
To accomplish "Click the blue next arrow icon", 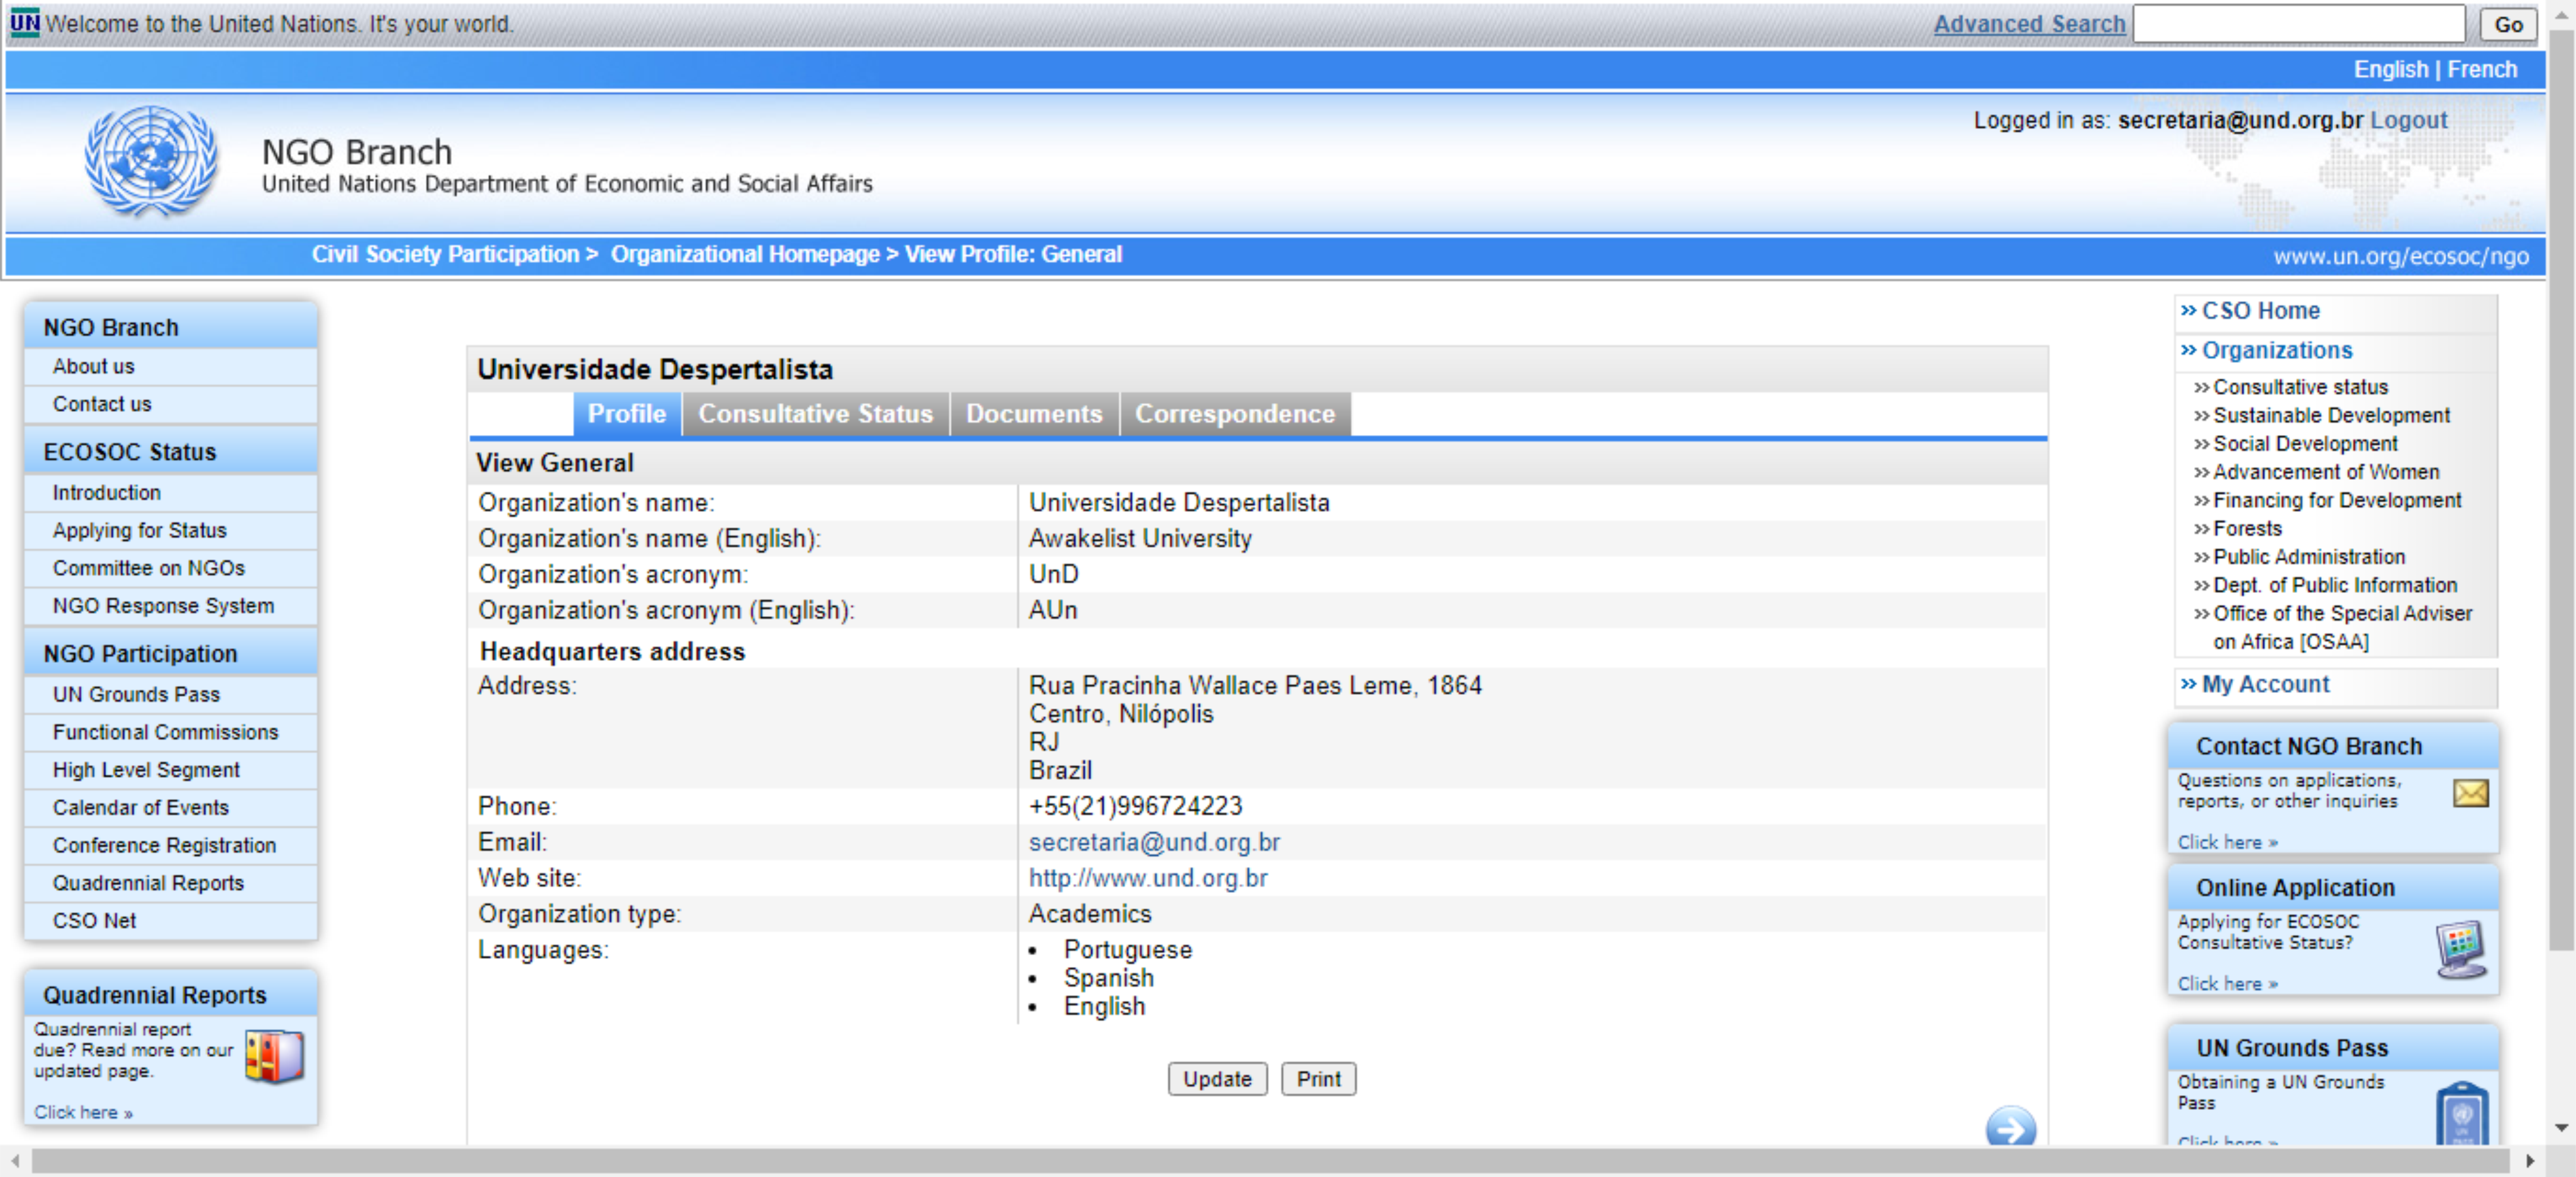I will click(2010, 1127).
